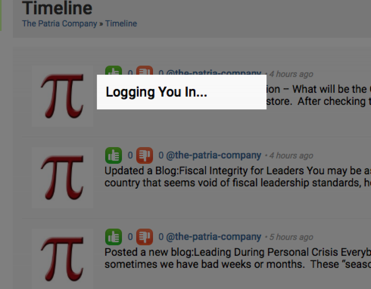Click "4 hours ago" on Fiscal Integrity post

[291, 156]
